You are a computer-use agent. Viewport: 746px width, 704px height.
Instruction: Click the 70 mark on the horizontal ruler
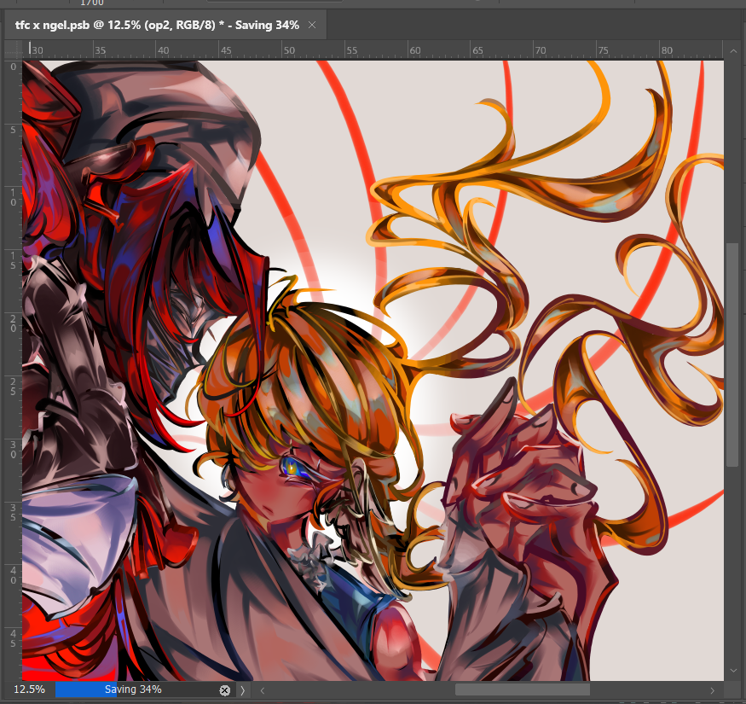tap(540, 50)
